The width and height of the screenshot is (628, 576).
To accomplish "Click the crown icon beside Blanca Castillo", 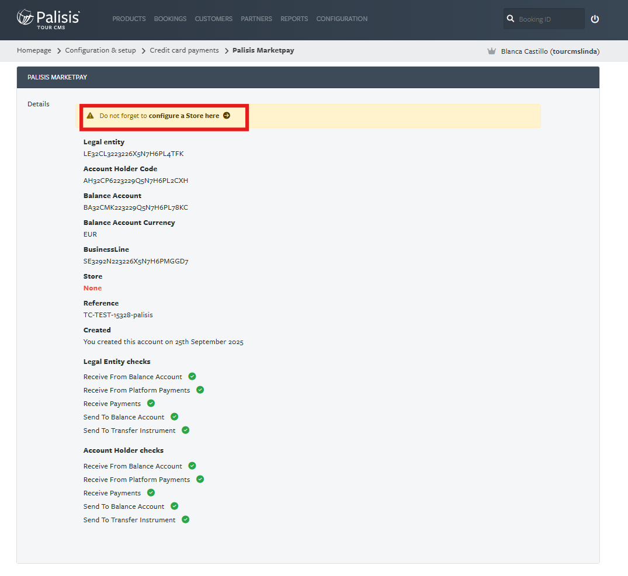I will pyautogui.click(x=491, y=51).
